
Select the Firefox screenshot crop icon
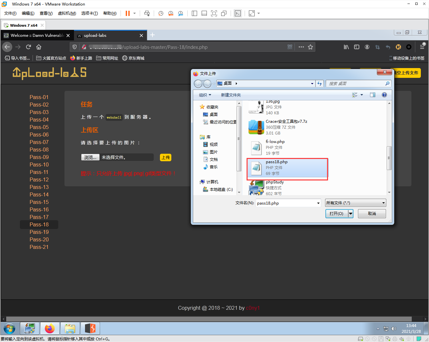click(377, 47)
